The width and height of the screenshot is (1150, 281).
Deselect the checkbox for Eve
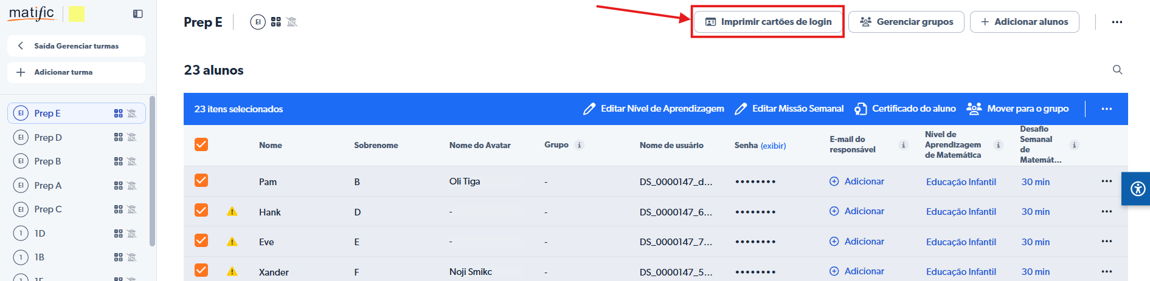[x=201, y=241]
